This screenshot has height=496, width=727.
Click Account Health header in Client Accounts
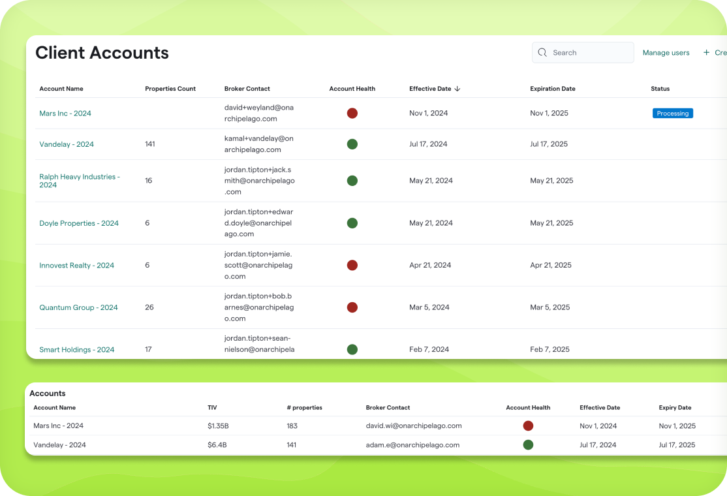click(x=352, y=89)
